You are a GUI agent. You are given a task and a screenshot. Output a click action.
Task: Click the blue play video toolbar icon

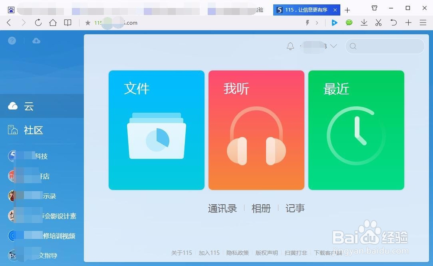click(334, 22)
